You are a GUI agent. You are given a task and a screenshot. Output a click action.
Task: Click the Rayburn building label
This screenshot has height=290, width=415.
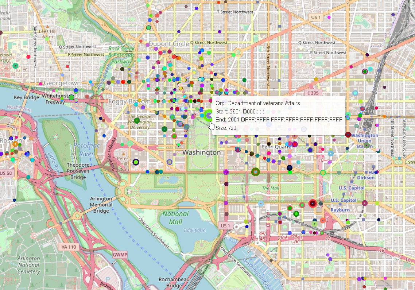[x=340, y=210]
